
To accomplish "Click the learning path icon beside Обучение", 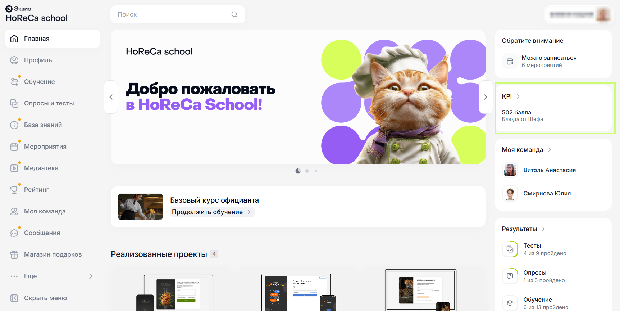I will tap(14, 82).
